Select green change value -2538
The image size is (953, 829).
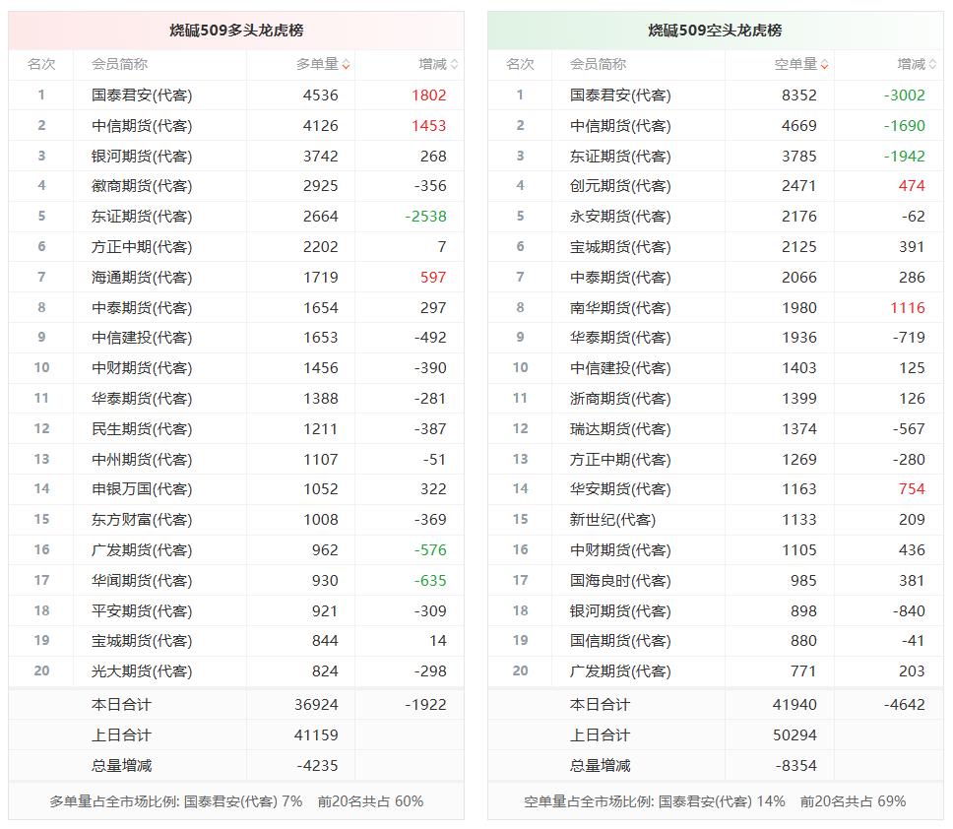[426, 217]
